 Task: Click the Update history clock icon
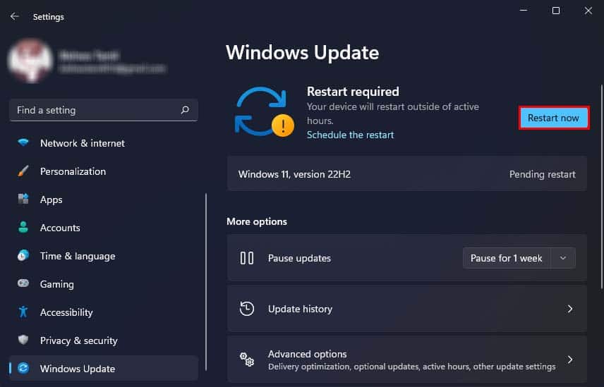pos(246,309)
